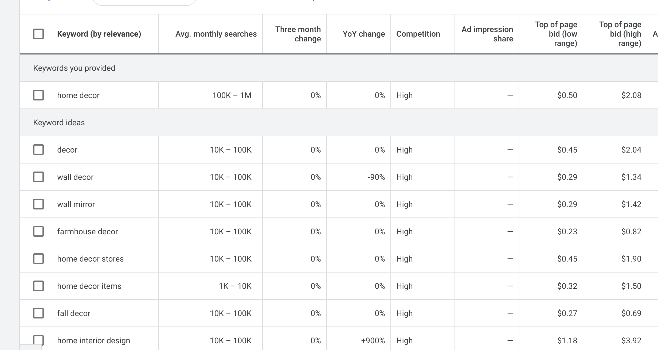The image size is (658, 350).
Task: Click the 'Three month change' column header
Action: click(298, 34)
